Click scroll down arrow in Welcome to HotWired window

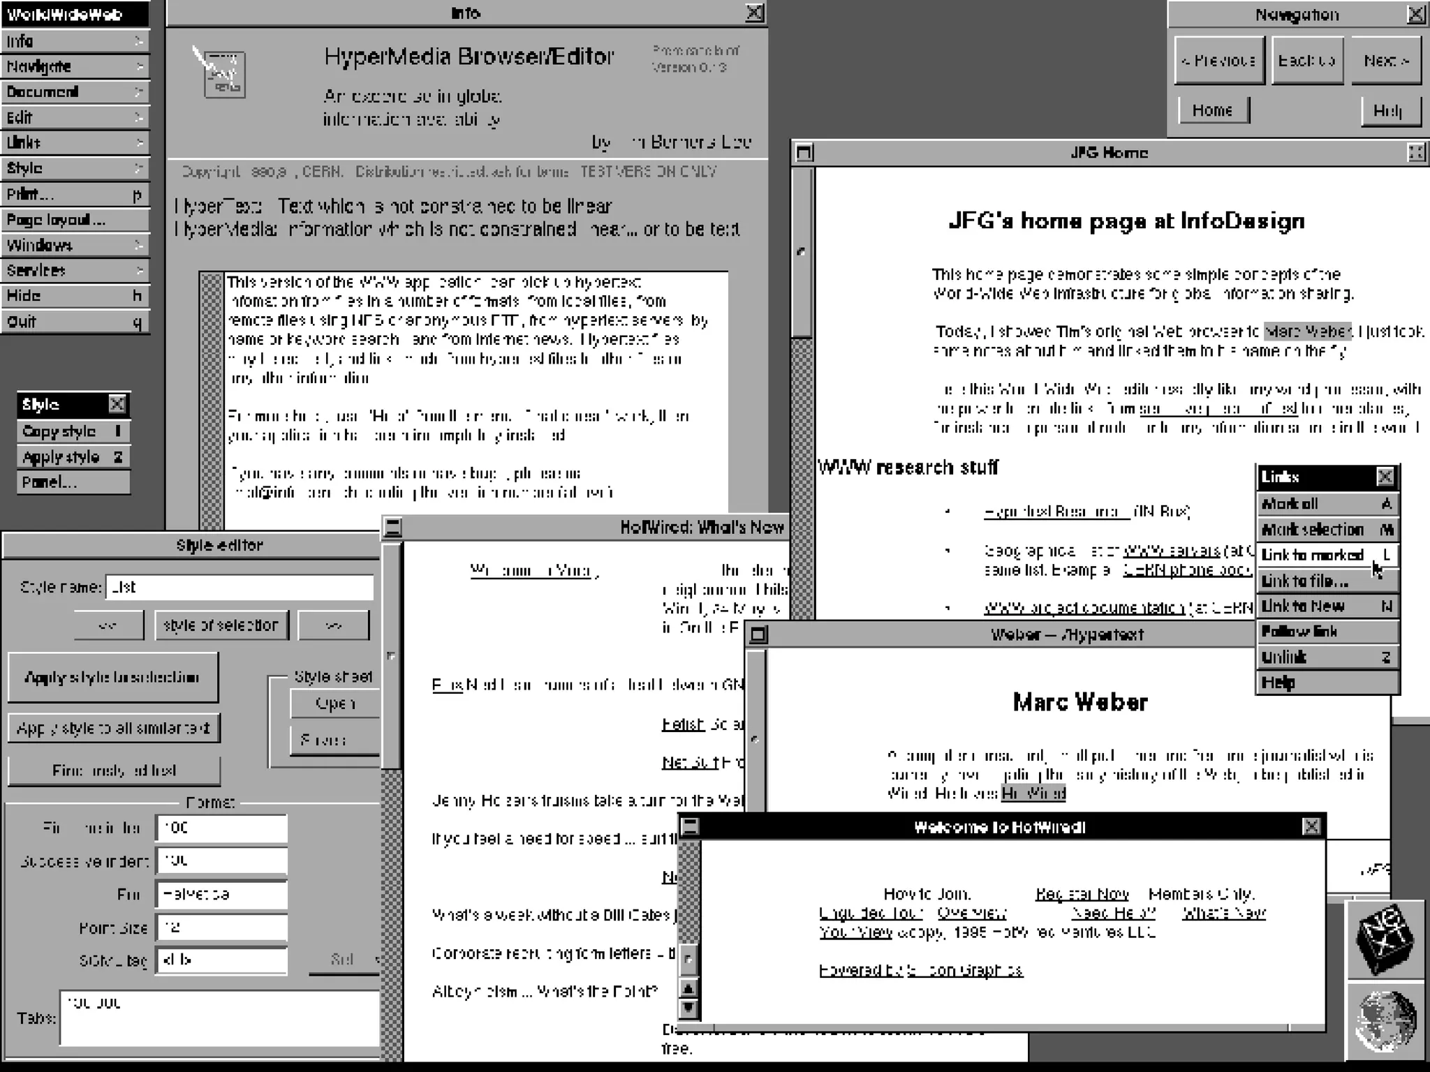[688, 1008]
